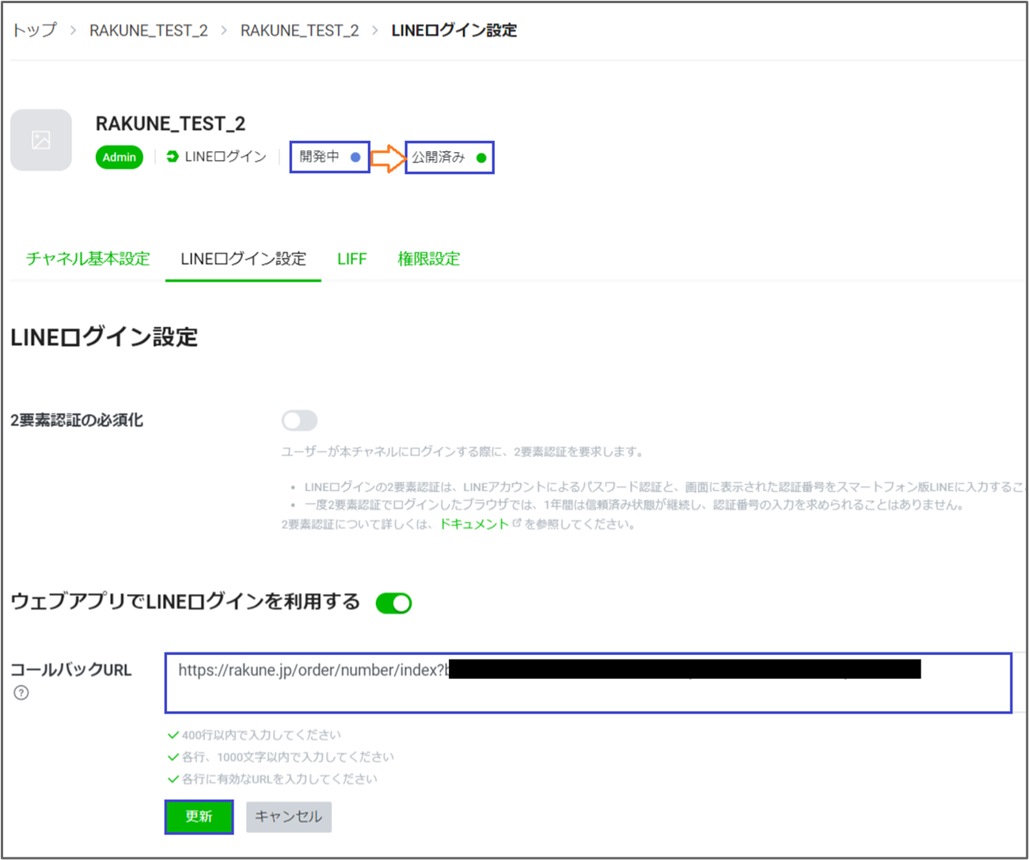Switch to the LIFF tab
Image resolution: width=1029 pixels, height=860 pixels.
point(352,259)
